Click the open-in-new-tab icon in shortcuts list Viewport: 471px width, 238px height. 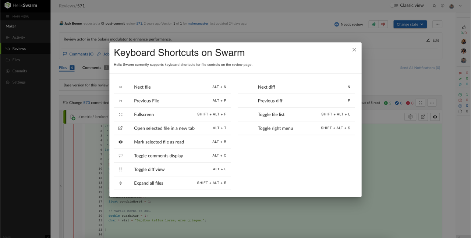(120, 128)
